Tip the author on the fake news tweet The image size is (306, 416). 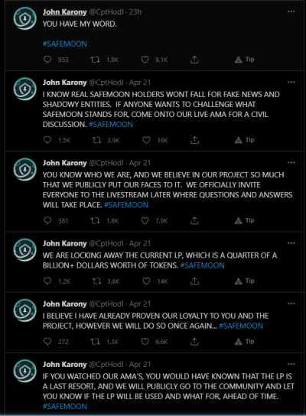[245, 140]
